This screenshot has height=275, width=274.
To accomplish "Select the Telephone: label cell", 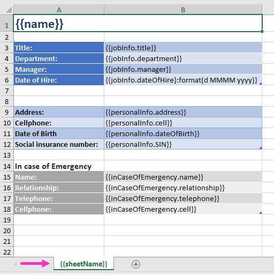I will pyautogui.click(x=59, y=198).
